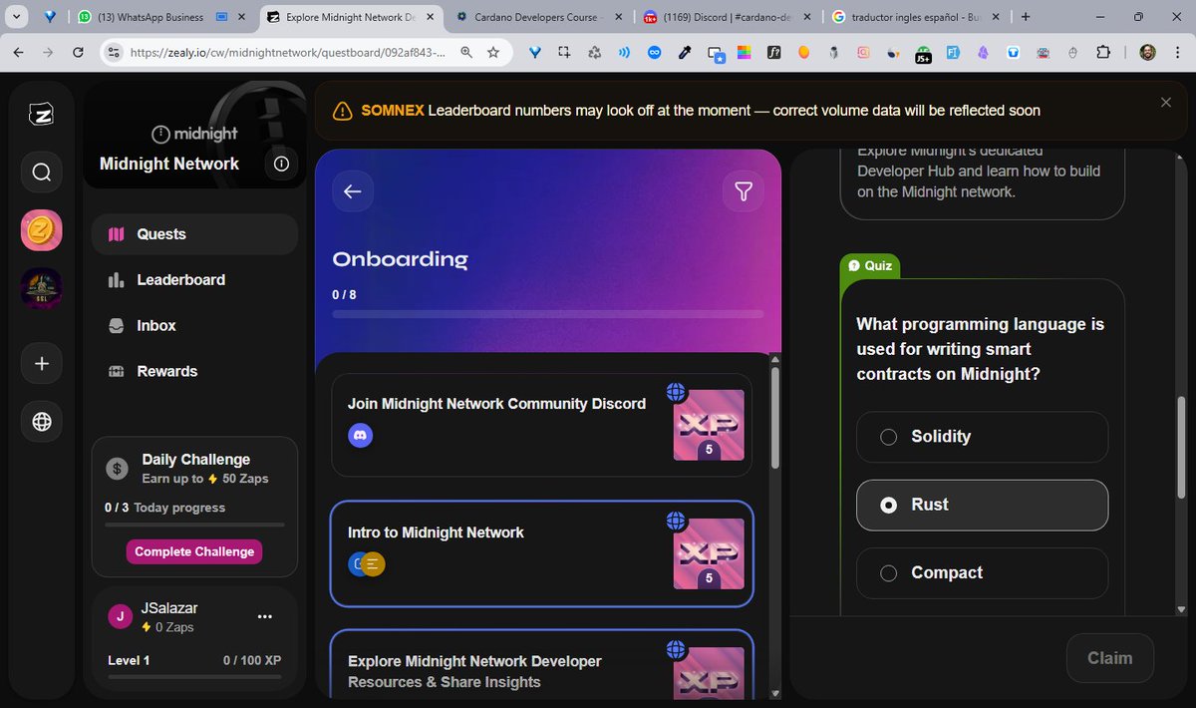Click the Discord icon on Join Discord quest
1196x708 pixels.
(x=360, y=435)
